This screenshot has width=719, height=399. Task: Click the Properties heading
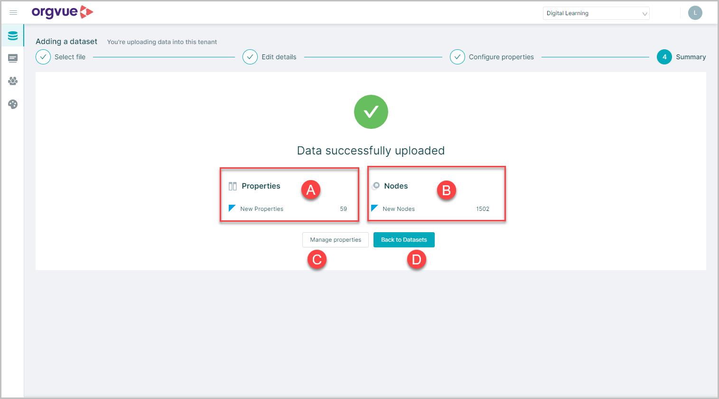(261, 186)
